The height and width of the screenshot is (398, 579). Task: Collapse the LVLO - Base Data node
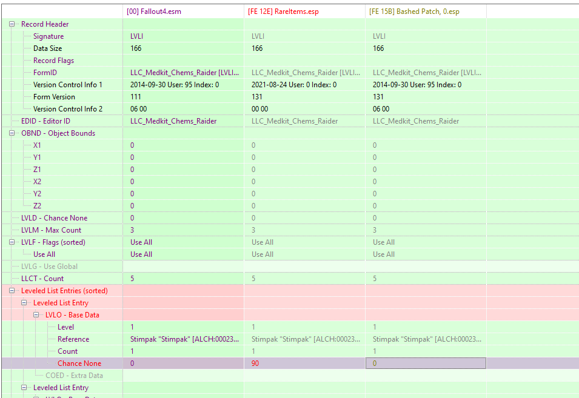[36, 315]
